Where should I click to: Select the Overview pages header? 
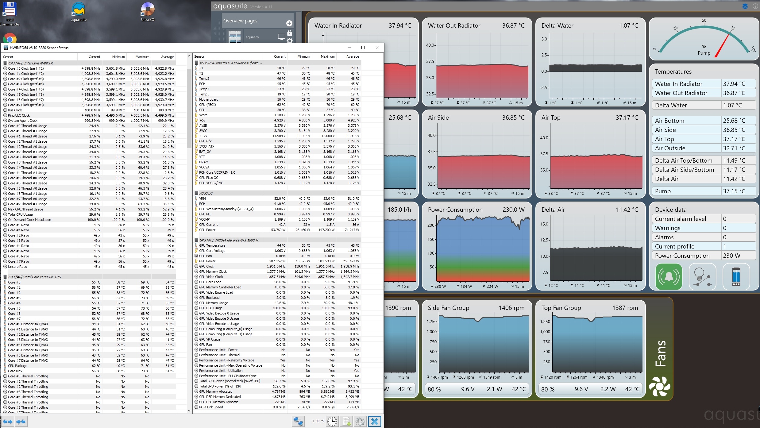point(240,21)
